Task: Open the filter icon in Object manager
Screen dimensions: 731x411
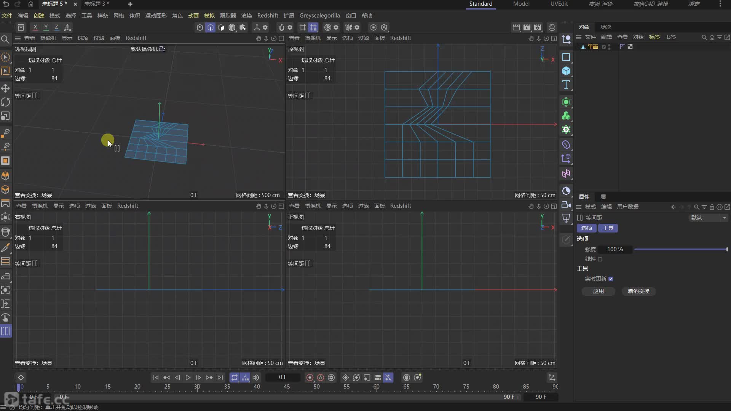Action: pos(720,37)
